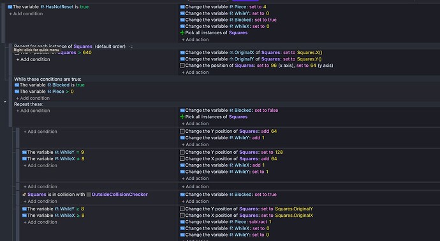This screenshot has width=440, height=241.
Task: Click the Squares.OriginalY expression
Action: pyautogui.click(x=294, y=209)
